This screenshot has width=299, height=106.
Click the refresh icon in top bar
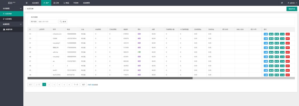[x=282, y=3]
